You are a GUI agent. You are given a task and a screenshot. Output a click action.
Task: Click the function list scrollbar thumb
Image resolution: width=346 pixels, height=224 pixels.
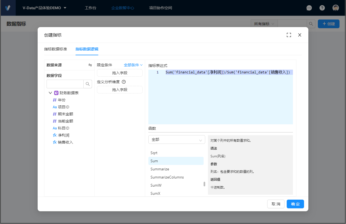click(204, 184)
